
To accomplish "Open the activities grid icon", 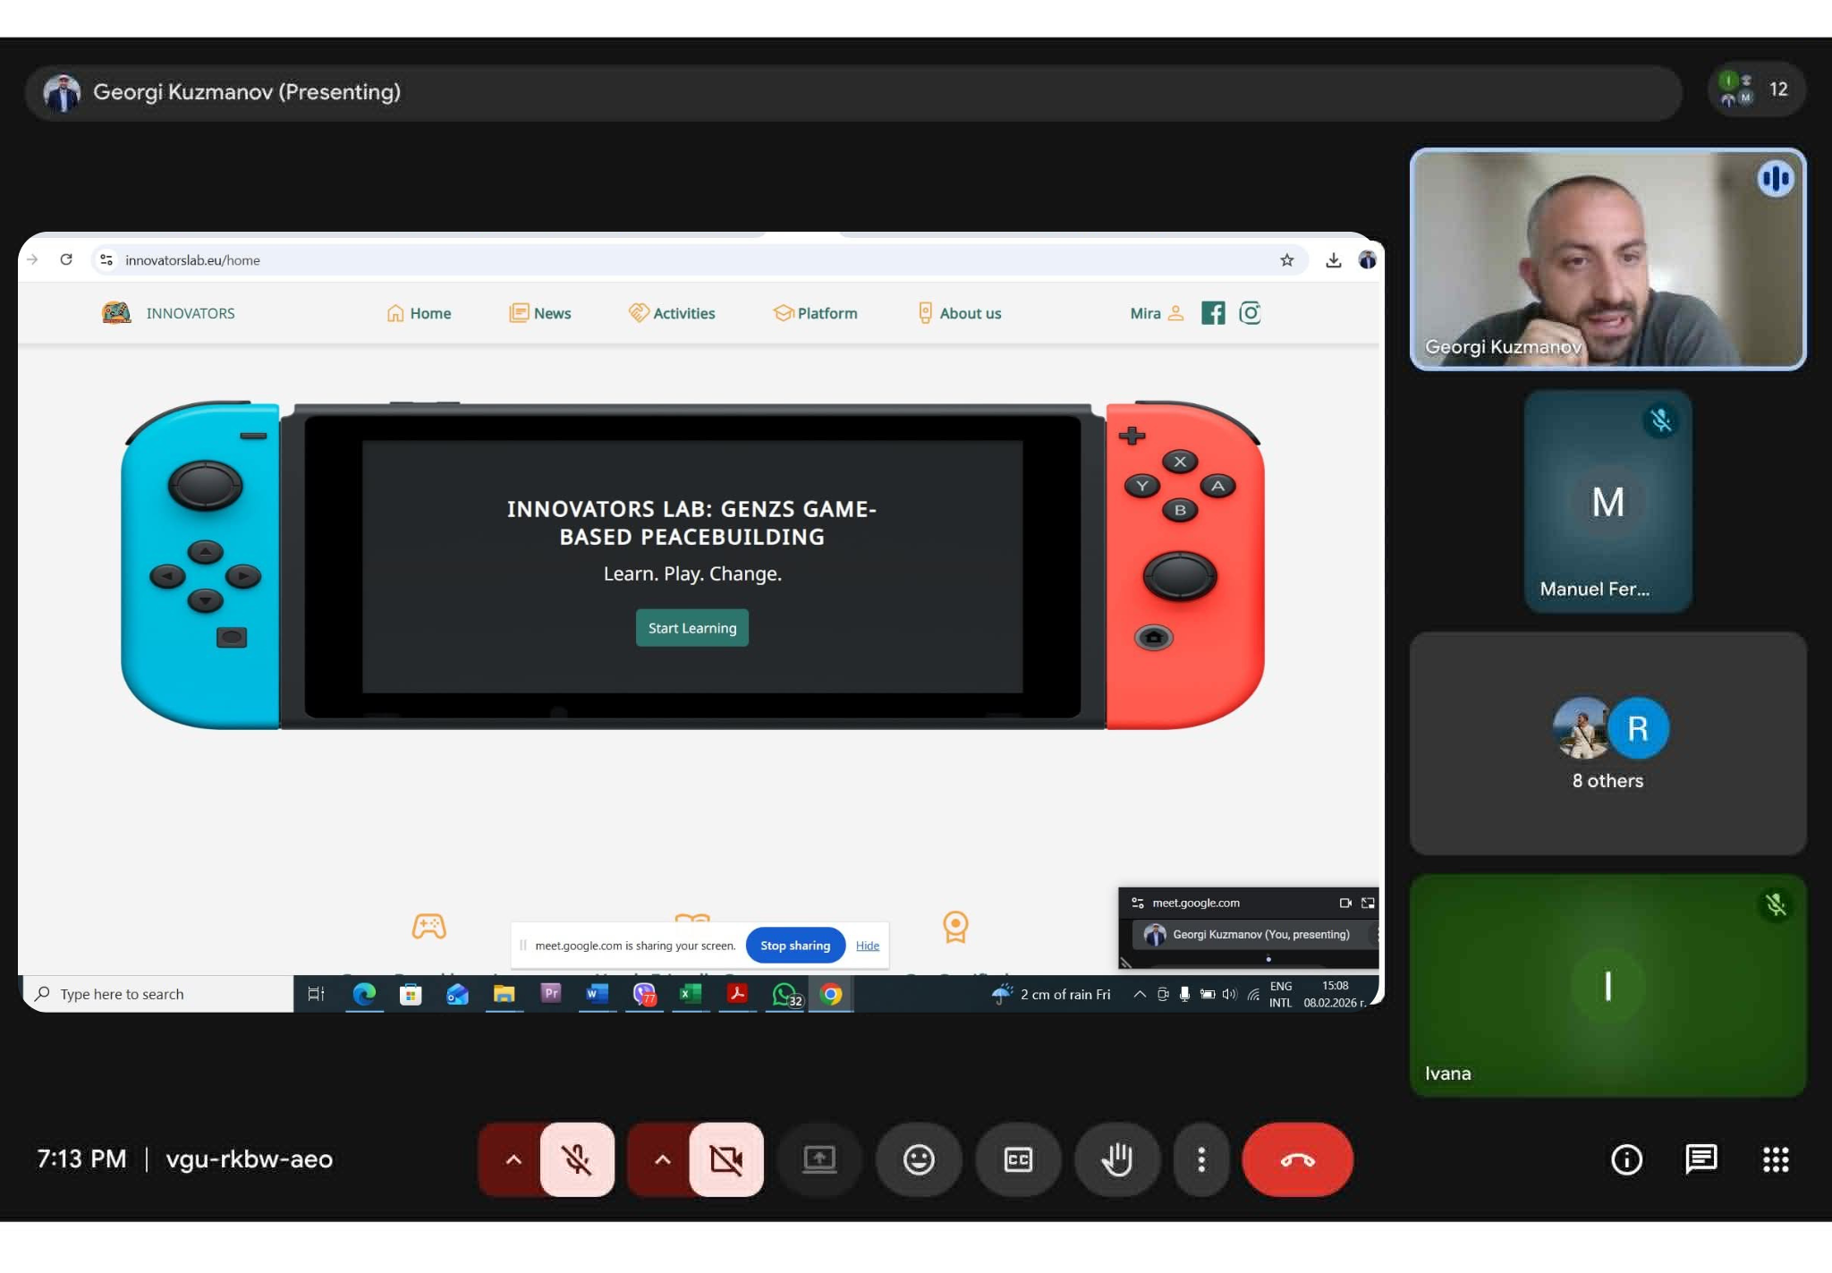I will tap(1776, 1159).
